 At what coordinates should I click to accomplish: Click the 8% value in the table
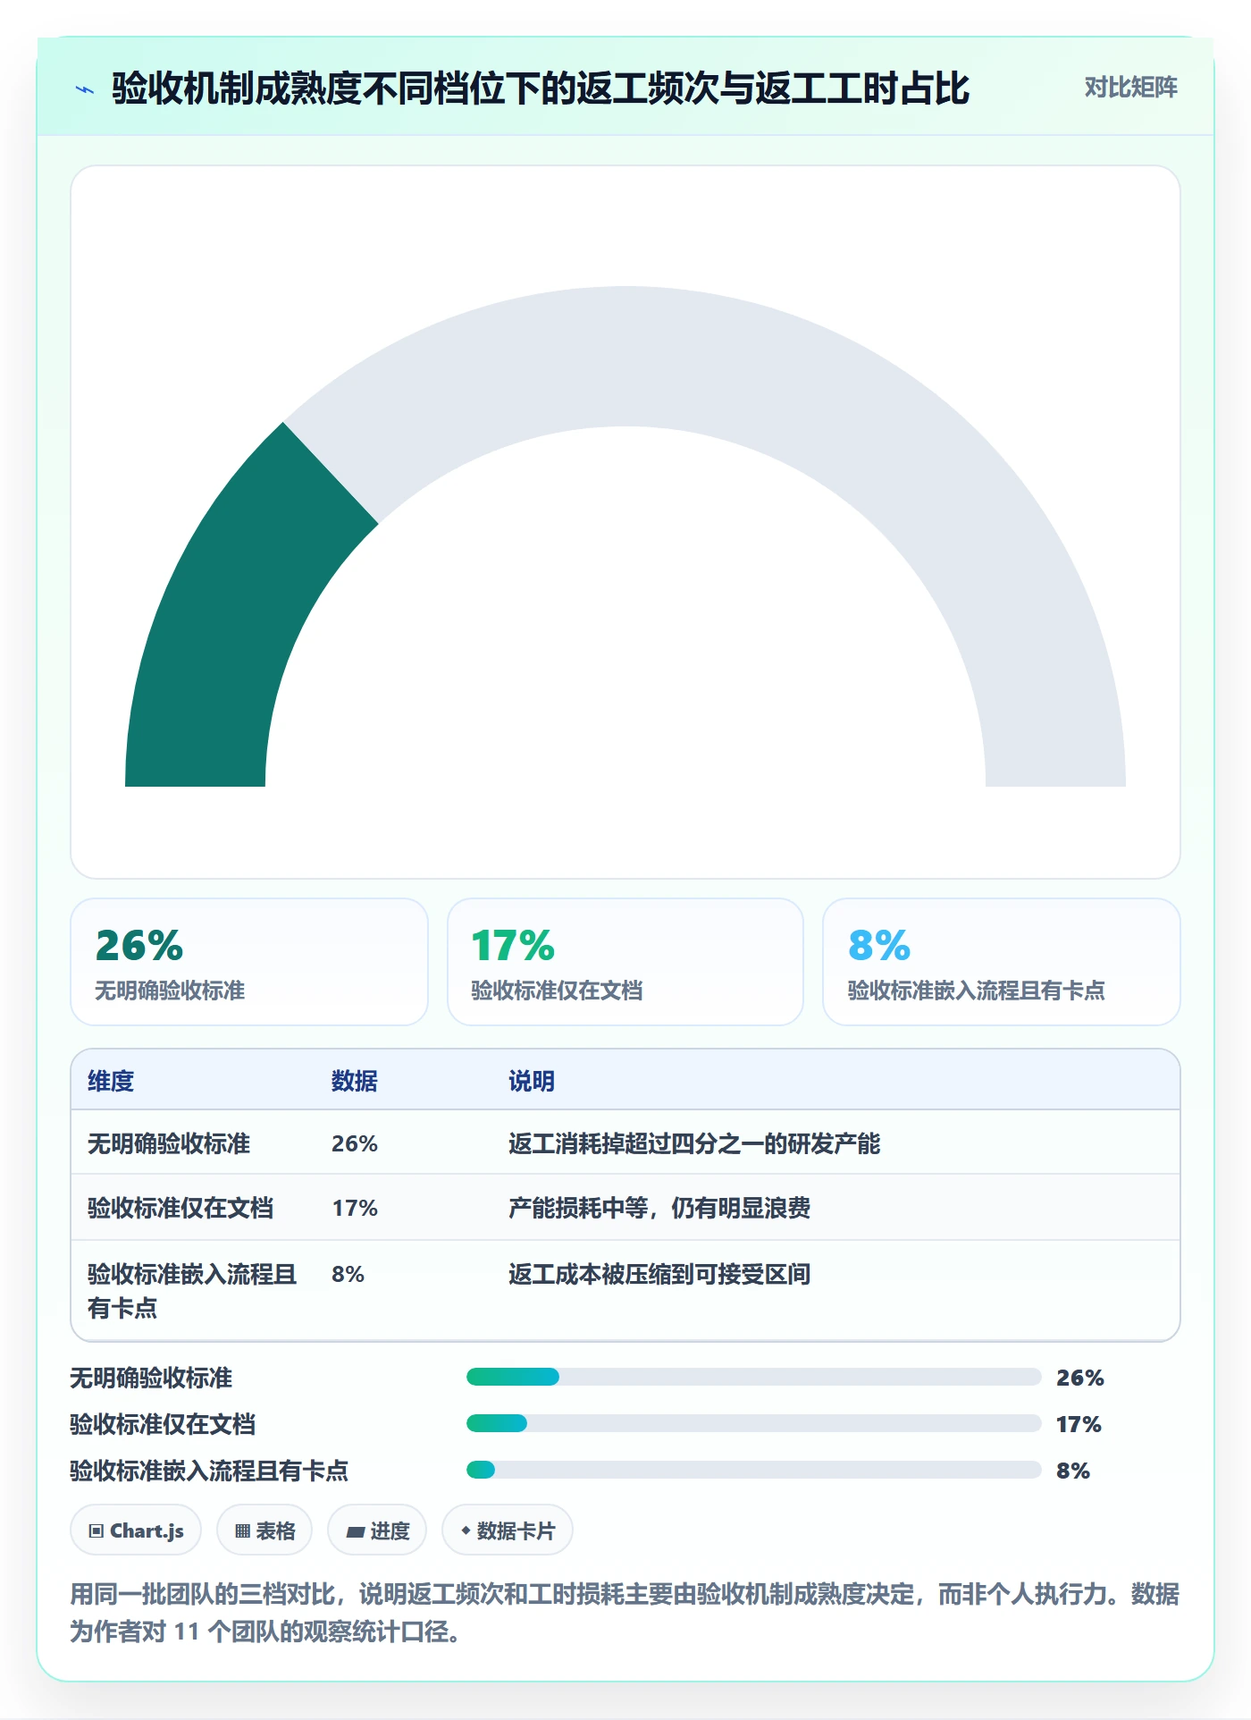click(x=348, y=1274)
